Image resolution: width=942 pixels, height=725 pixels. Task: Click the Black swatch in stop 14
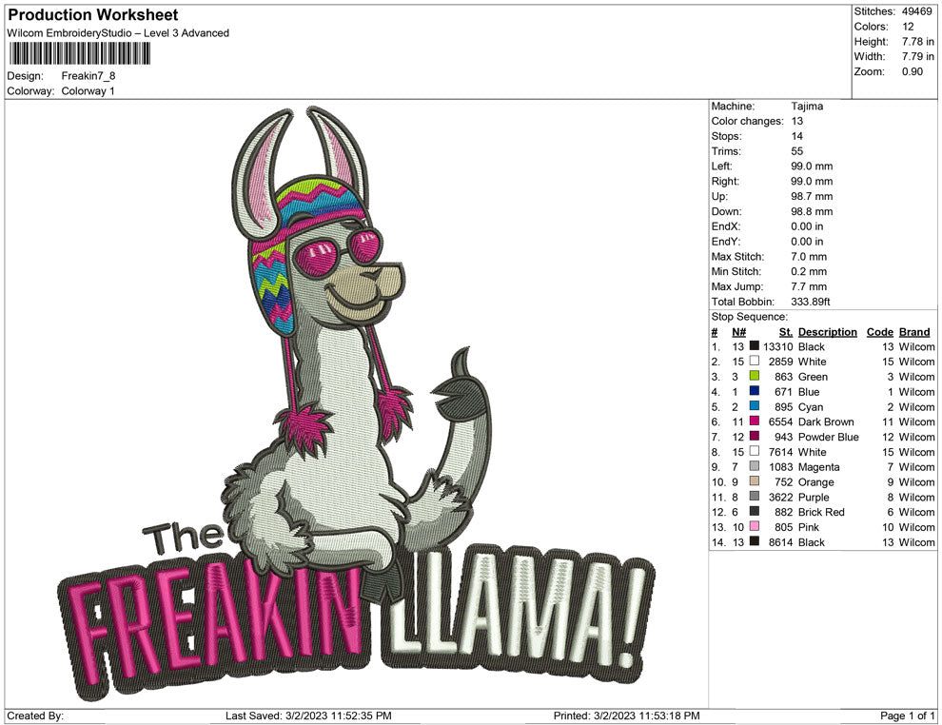click(x=754, y=541)
